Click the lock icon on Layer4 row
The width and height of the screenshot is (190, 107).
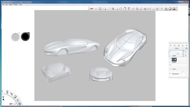[x=185, y=55]
